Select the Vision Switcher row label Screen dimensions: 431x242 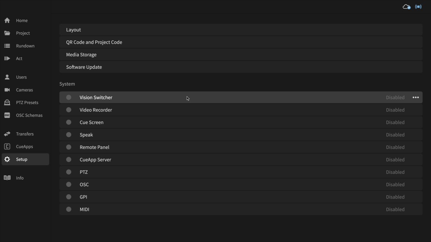(x=96, y=97)
